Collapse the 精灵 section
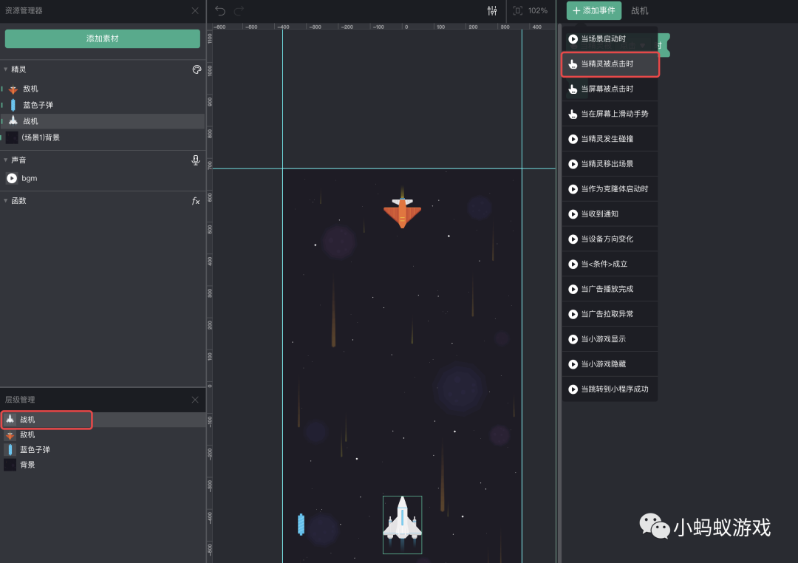This screenshot has width=798, height=563. (x=6, y=69)
